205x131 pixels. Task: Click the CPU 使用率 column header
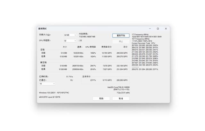tap(91, 47)
